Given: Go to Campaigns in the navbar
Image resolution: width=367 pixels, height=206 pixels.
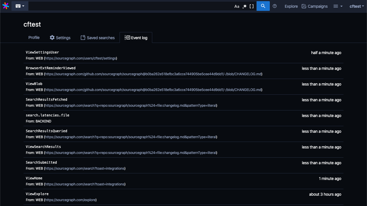Looking at the screenshot, I should coord(315,6).
